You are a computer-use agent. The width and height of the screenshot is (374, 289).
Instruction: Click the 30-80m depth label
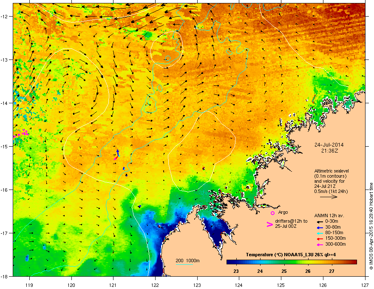point(333,227)
